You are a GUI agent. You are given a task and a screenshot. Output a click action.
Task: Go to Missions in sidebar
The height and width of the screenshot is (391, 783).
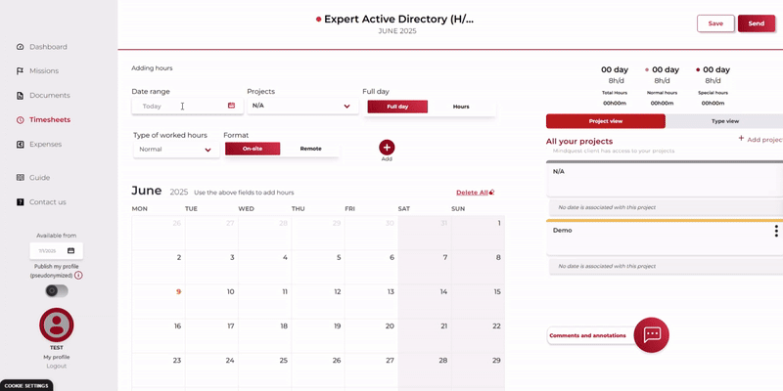point(44,70)
